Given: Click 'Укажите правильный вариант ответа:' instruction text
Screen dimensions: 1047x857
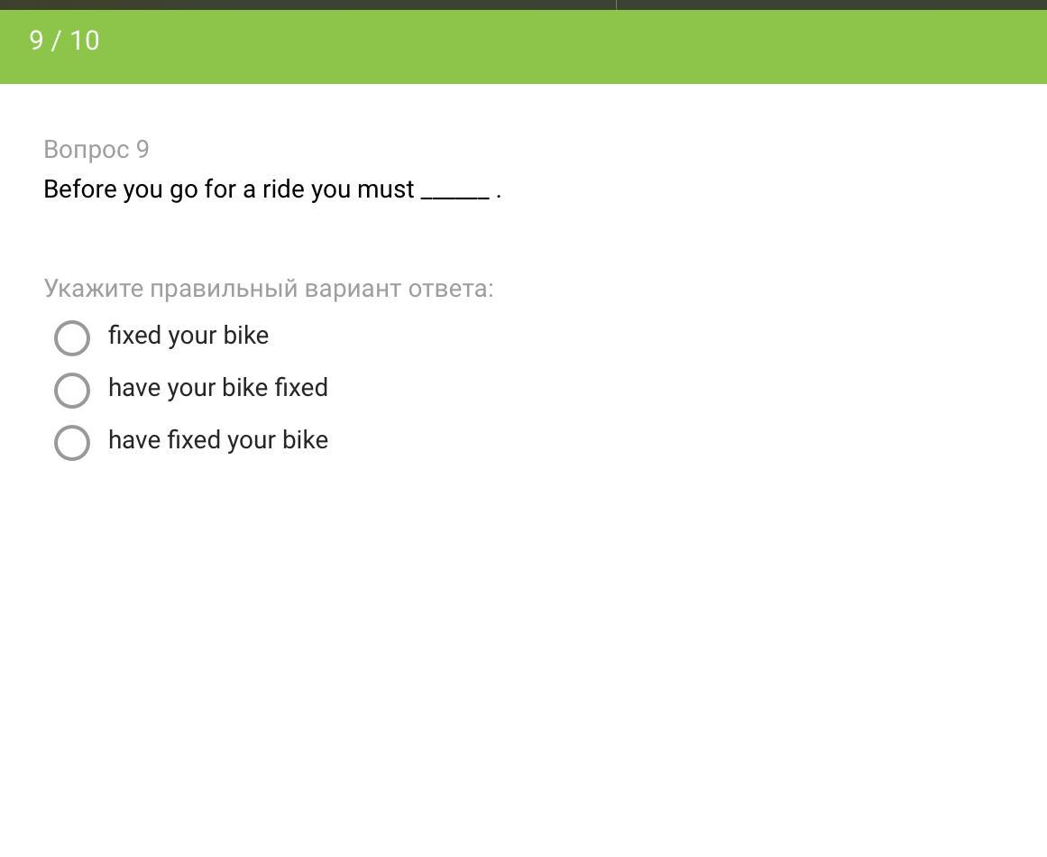Looking at the screenshot, I should click(268, 289).
